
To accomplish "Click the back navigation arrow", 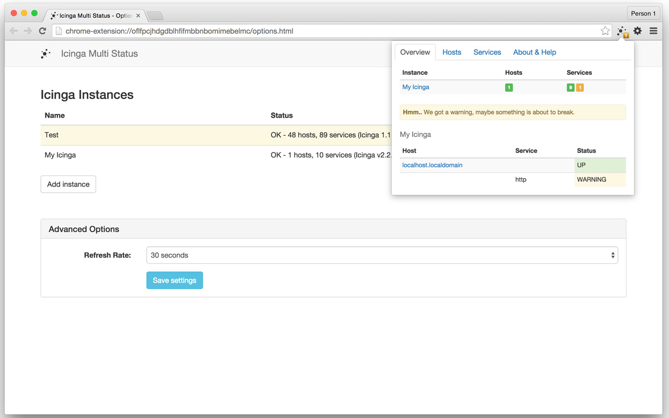I will 14,31.
